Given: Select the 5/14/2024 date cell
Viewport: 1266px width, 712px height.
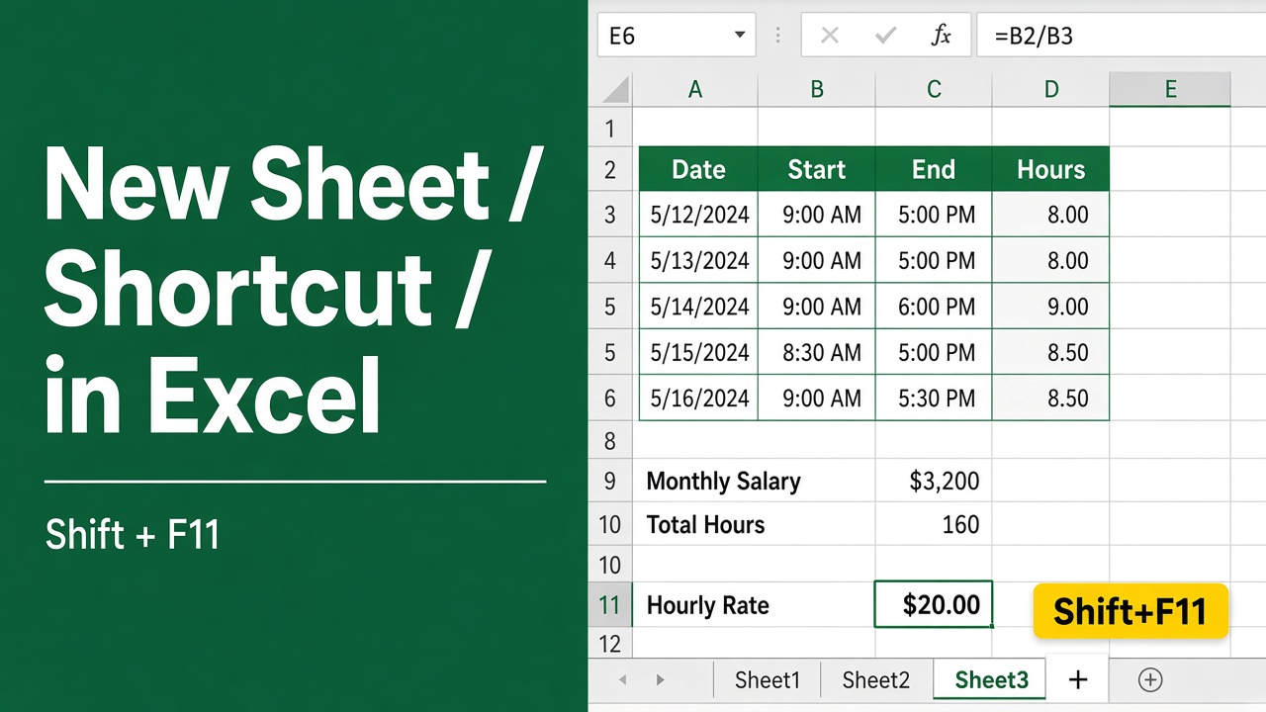Looking at the screenshot, I should [698, 307].
